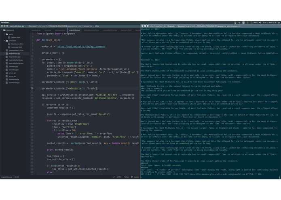Place cursor on the datasource 'fresh' line
This screenshot has width=281, height=200.
tap(70, 88)
